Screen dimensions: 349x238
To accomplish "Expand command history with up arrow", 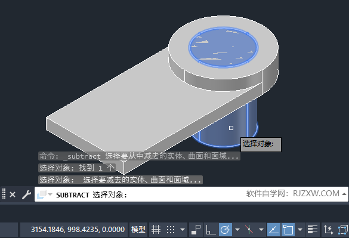I will pos(344,194).
